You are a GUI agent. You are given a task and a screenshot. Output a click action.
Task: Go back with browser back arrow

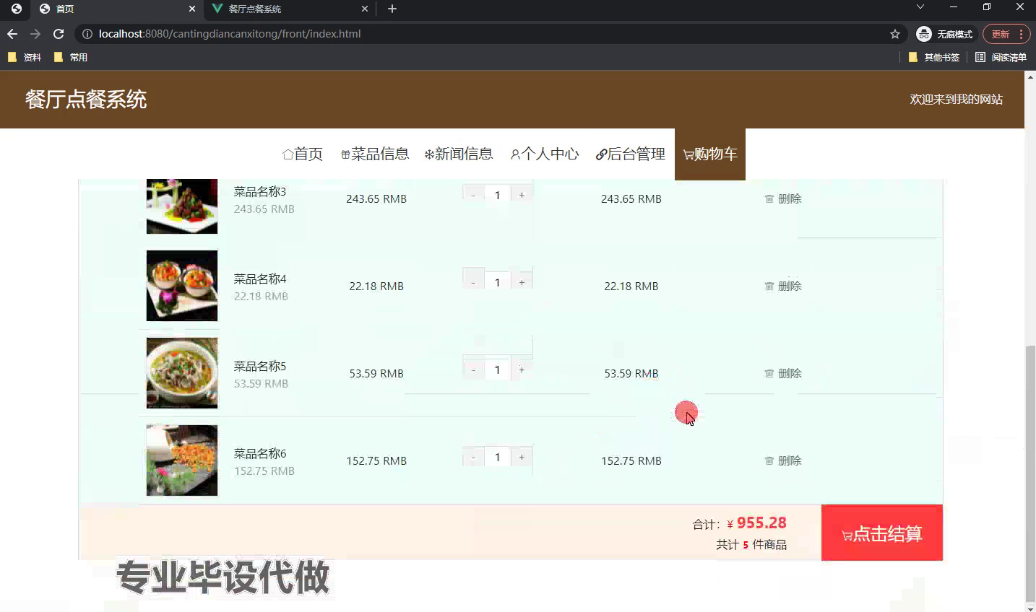coord(12,34)
